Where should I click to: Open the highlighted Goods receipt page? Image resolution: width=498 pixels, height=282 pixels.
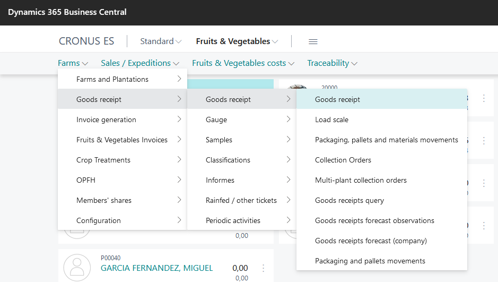tap(382, 99)
